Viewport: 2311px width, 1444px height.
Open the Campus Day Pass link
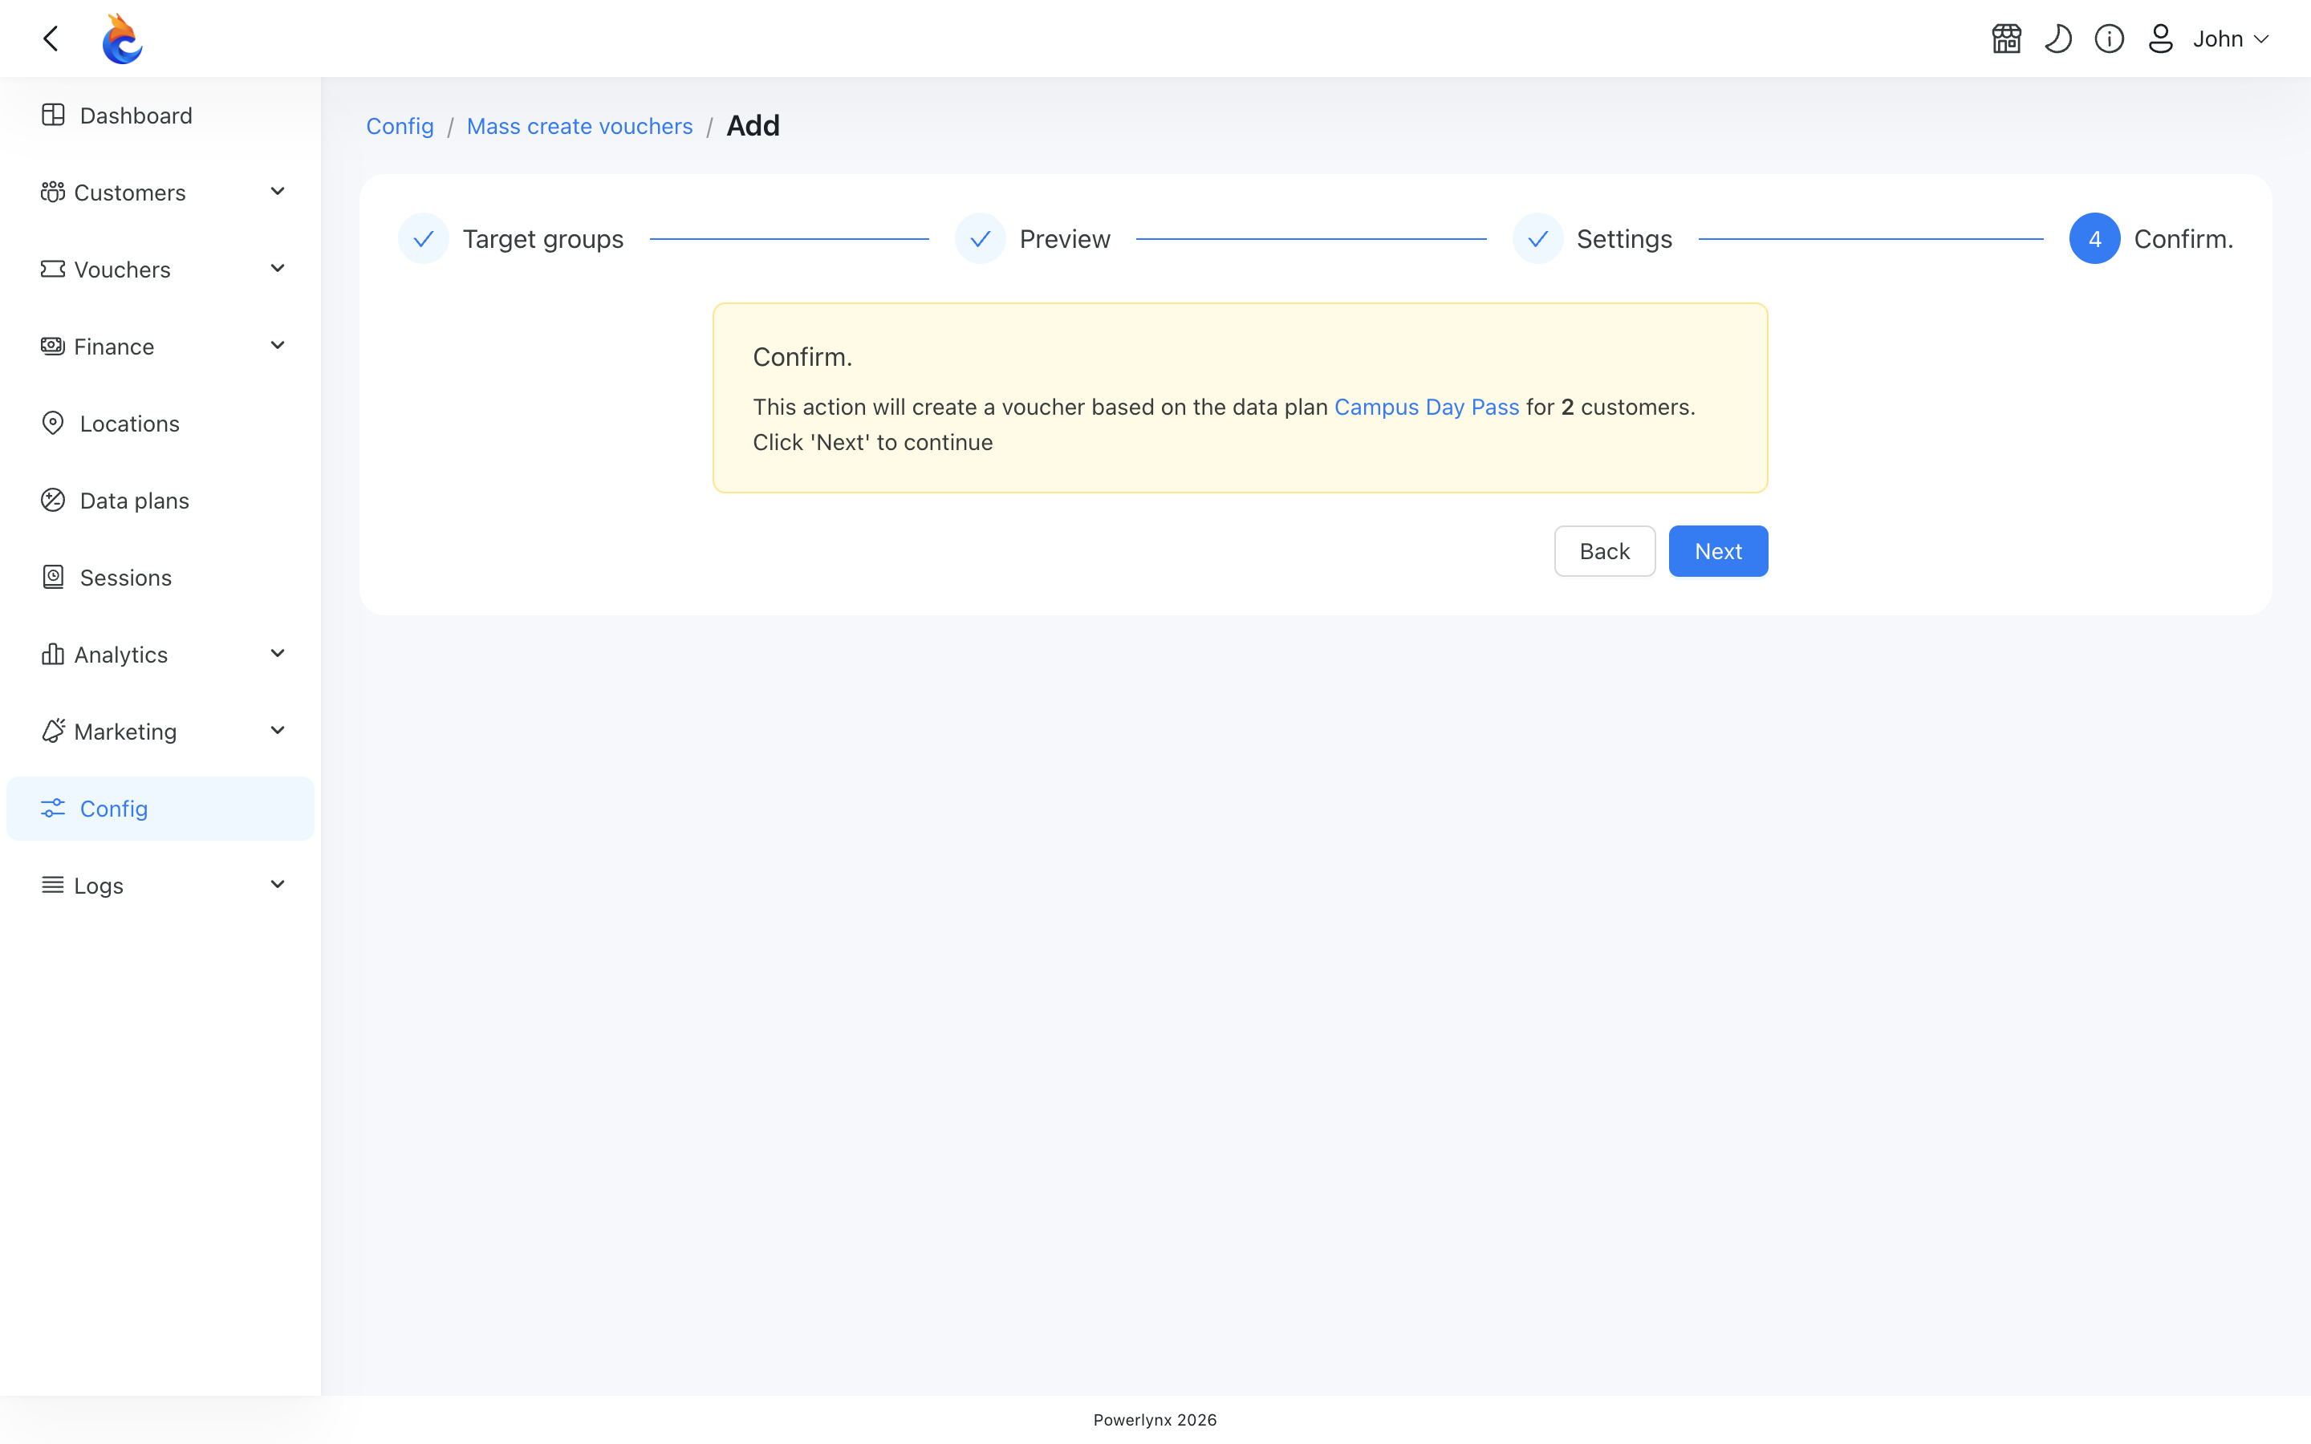click(1427, 407)
